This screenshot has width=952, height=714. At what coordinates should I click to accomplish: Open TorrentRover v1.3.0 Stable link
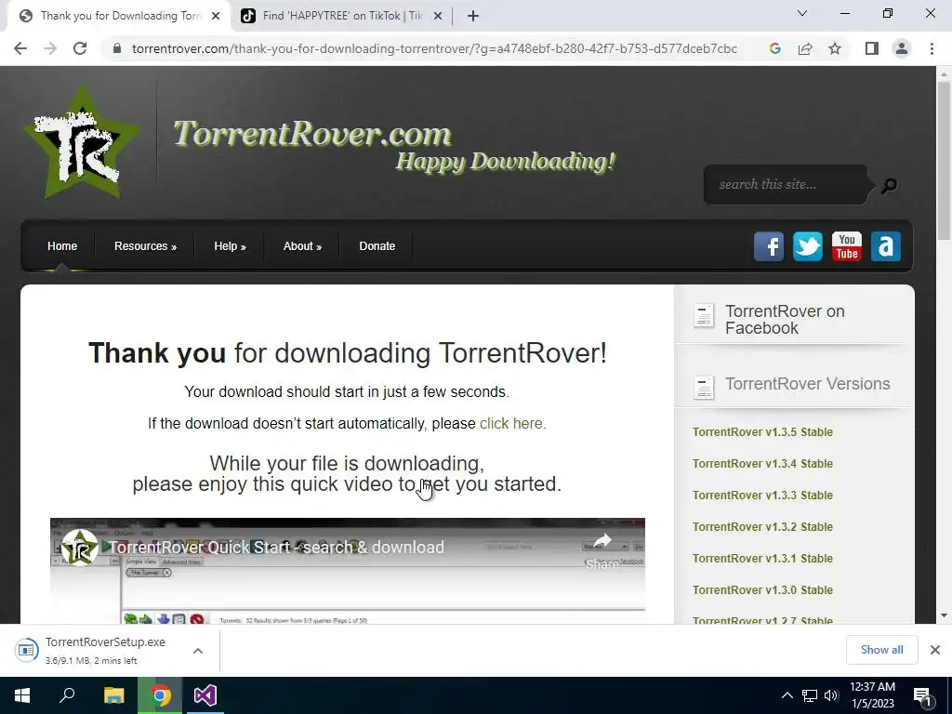(762, 590)
